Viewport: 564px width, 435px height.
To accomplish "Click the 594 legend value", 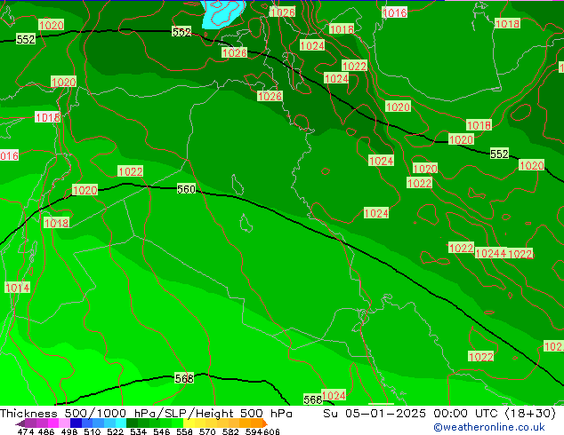I will click(254, 431).
